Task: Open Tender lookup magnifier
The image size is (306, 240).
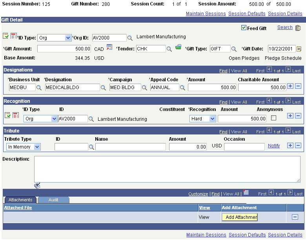Action: coord(169,49)
